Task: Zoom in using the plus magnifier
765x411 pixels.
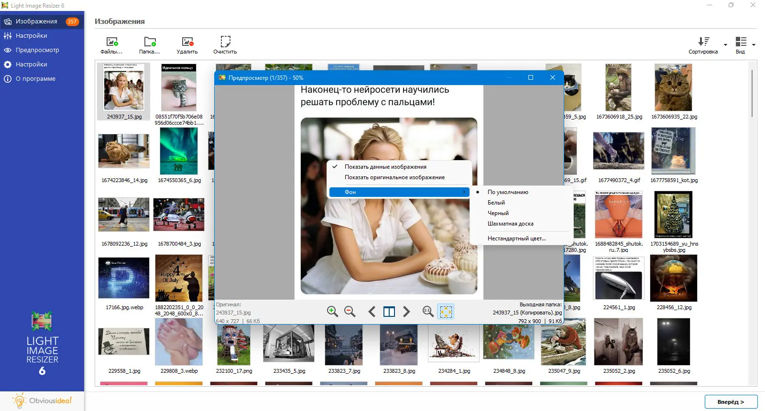Action: point(332,312)
